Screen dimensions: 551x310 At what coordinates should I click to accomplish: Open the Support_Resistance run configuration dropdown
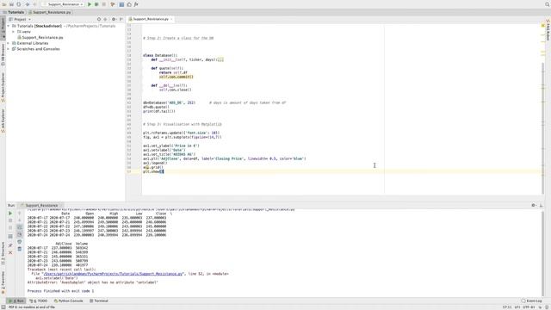coord(63,4)
